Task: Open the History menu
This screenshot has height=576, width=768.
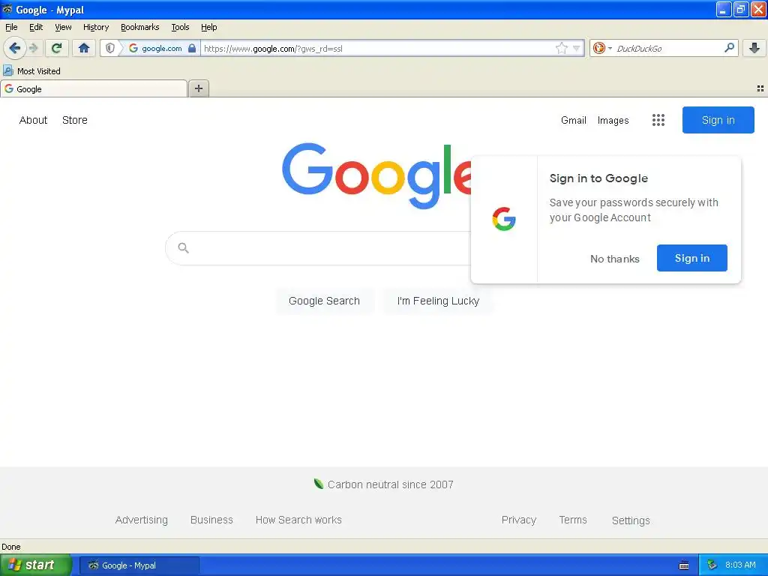Action: coord(95,27)
